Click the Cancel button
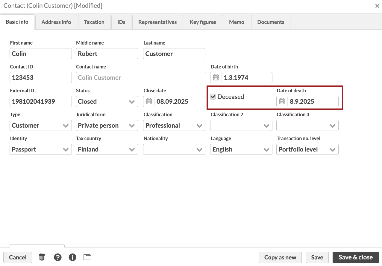Viewport: 382px width, 266px height. [18, 257]
